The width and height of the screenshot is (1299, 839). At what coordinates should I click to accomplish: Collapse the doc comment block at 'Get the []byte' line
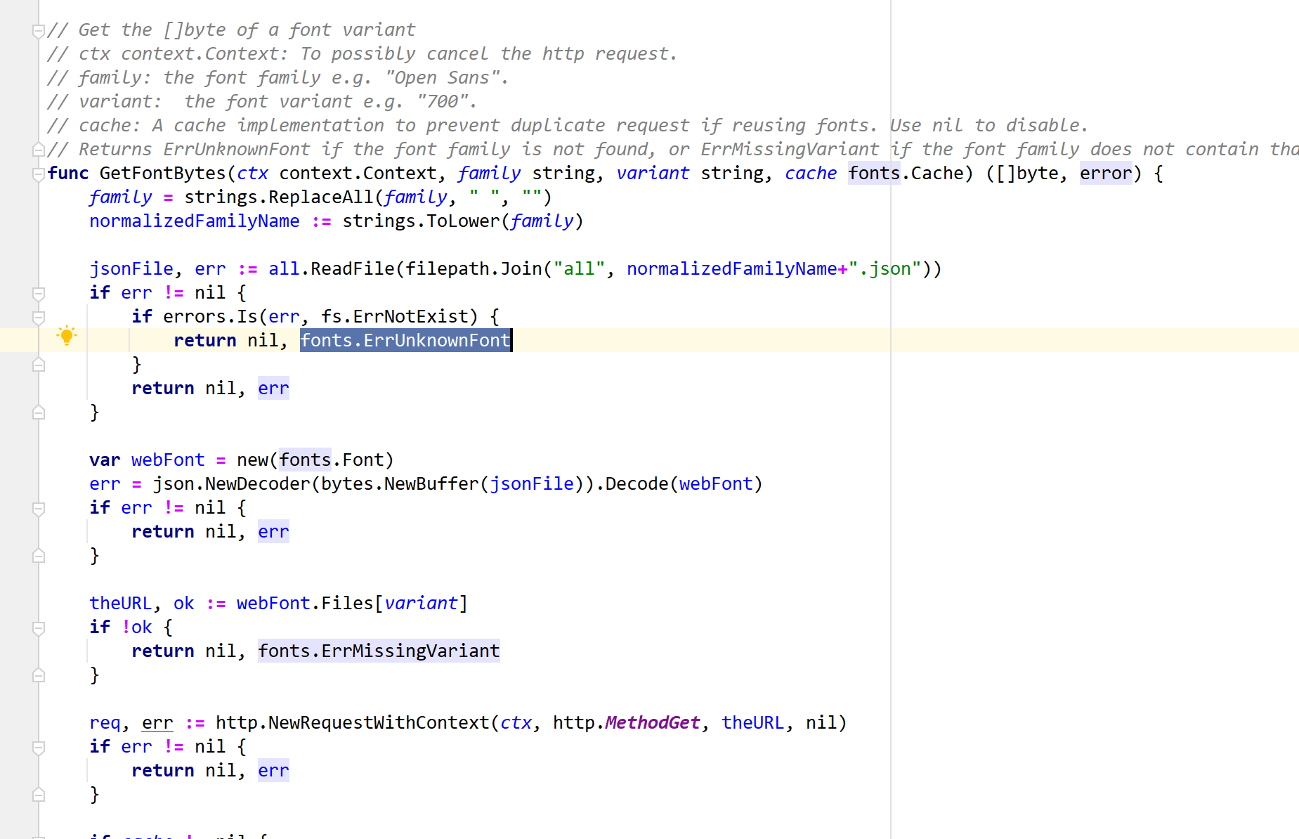point(39,30)
